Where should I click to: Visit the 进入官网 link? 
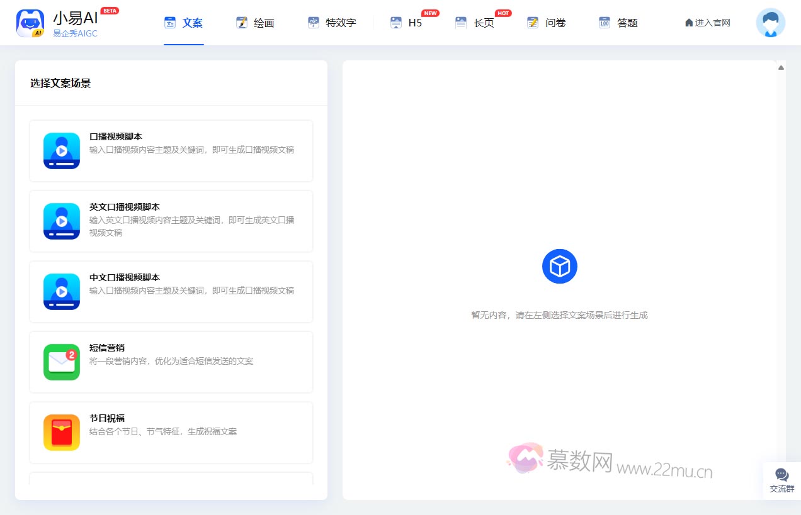(x=707, y=22)
